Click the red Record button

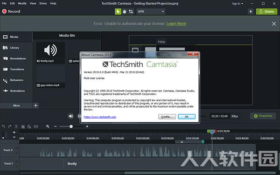[11, 11]
